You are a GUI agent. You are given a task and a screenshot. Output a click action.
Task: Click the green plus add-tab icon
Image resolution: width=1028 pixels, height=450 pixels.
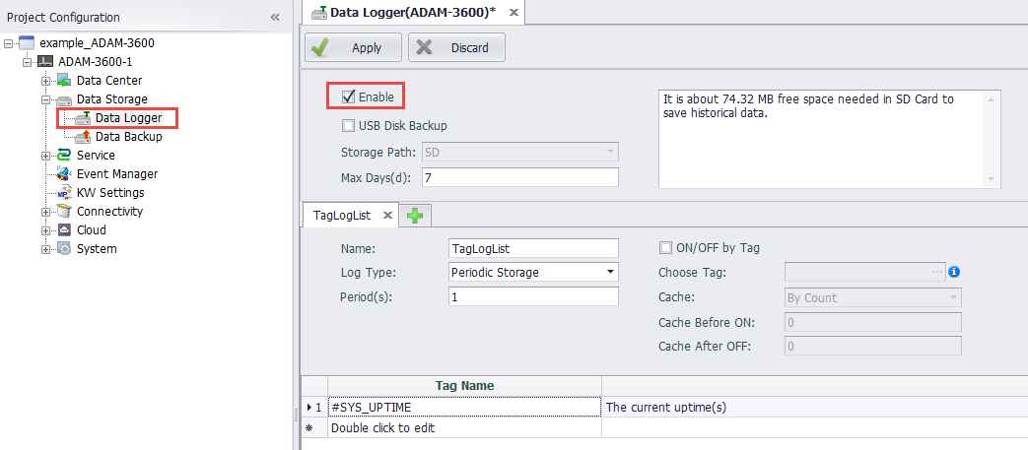pos(416,216)
